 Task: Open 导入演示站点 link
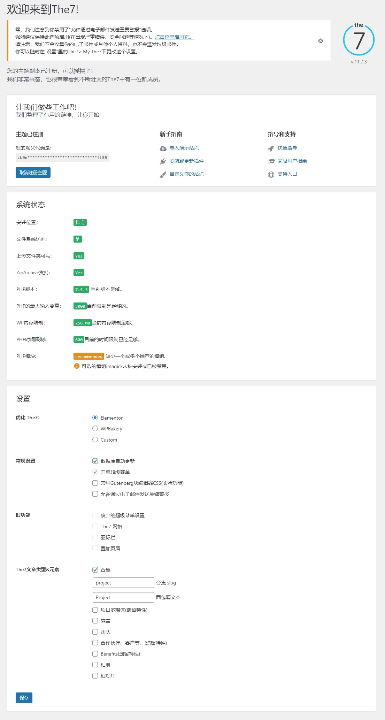click(184, 148)
